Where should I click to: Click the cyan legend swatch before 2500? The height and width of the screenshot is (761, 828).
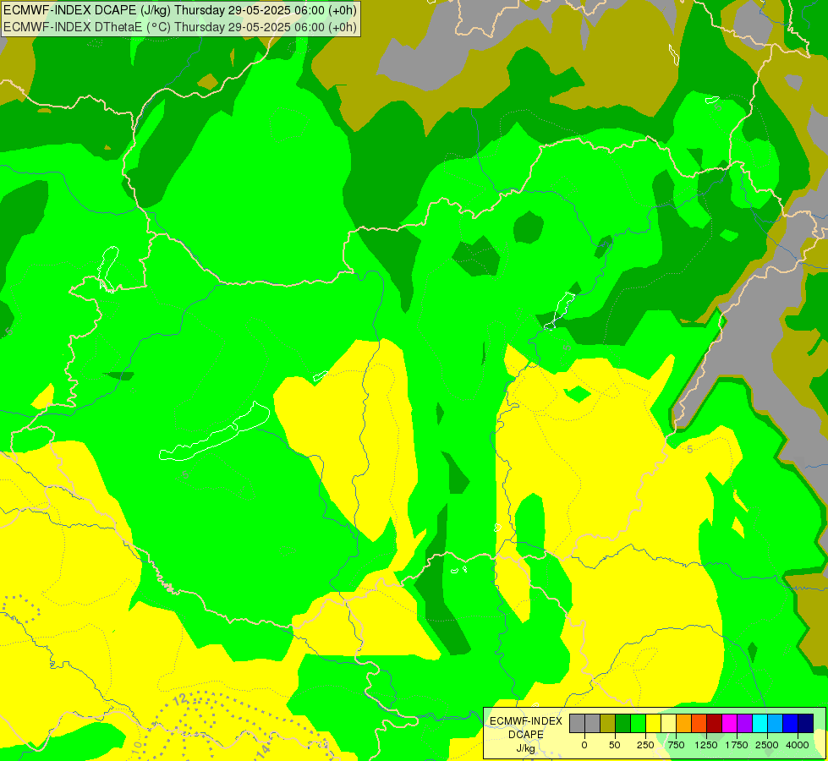pos(759,723)
